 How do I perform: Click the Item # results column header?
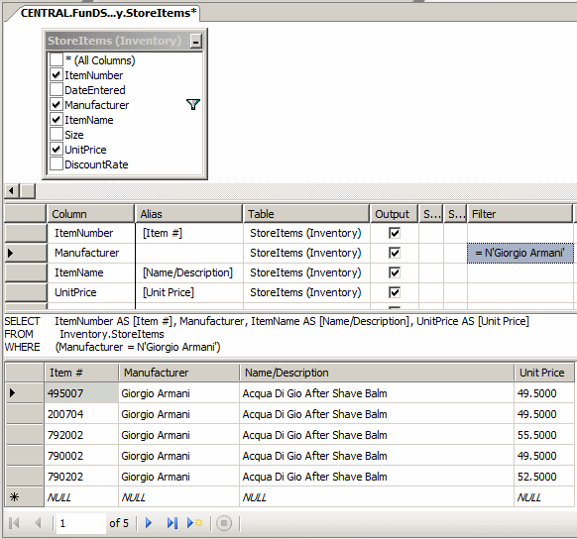pos(81,373)
